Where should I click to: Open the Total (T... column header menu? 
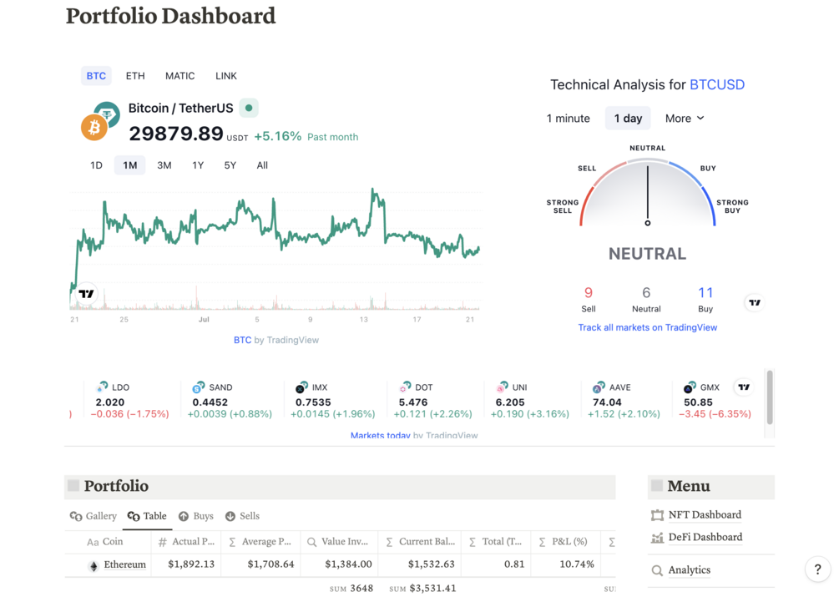coord(496,542)
